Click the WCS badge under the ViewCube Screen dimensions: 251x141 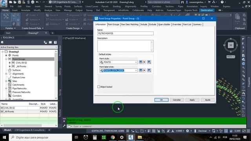coord(231,56)
